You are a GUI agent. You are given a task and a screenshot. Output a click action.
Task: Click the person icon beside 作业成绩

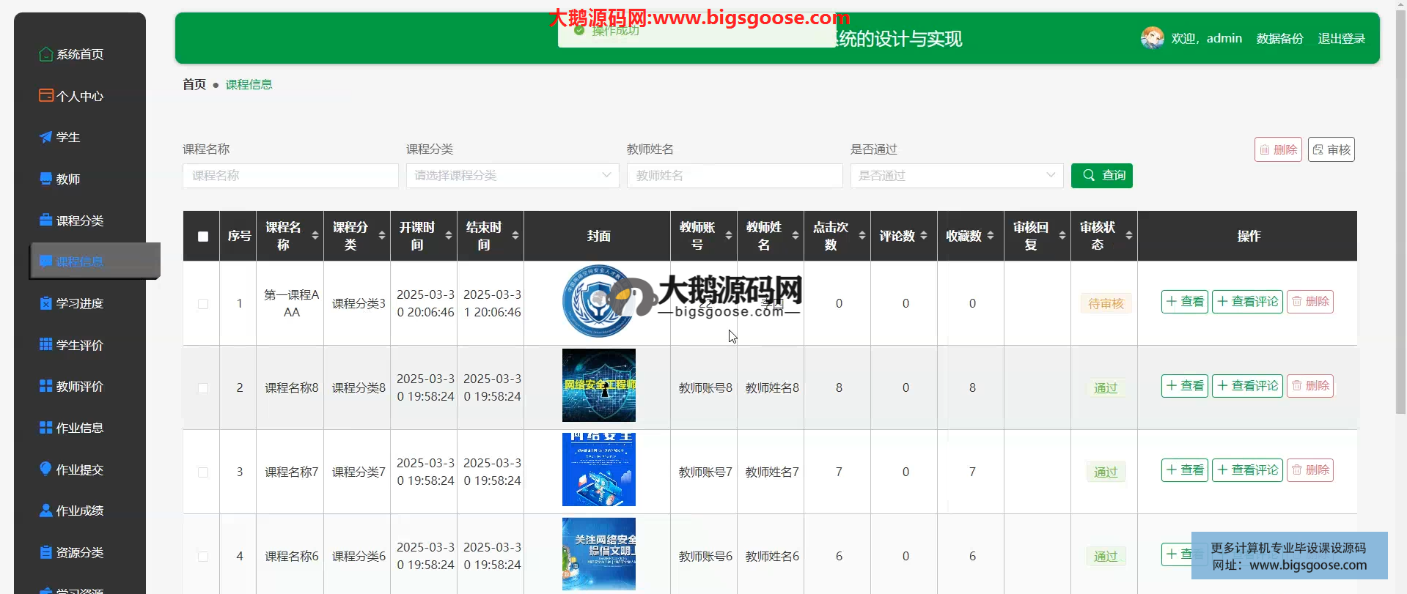(x=45, y=511)
